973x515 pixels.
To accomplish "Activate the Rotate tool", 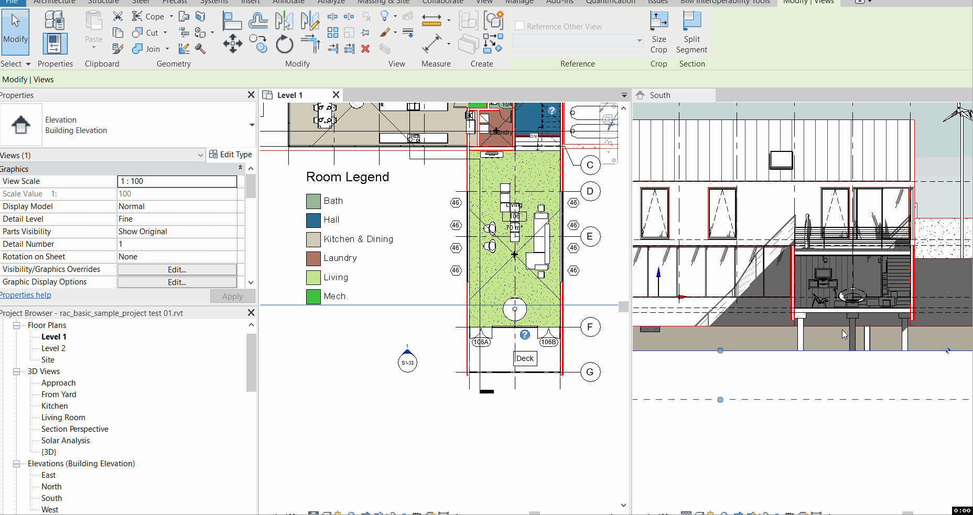I will coord(284,45).
